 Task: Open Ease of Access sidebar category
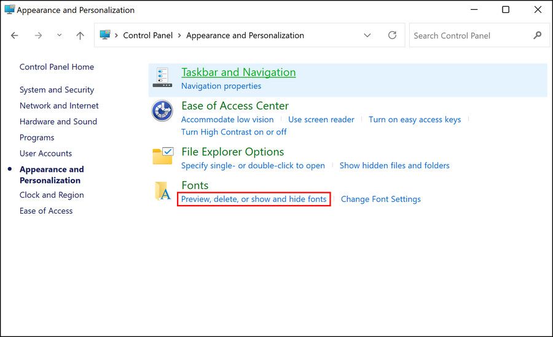pyautogui.click(x=46, y=211)
